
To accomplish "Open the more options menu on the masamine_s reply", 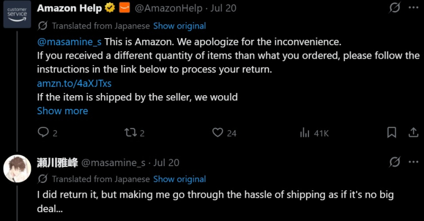I will point(413,162).
